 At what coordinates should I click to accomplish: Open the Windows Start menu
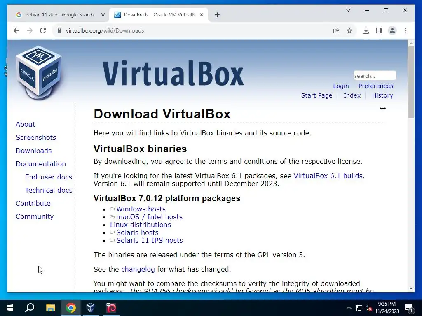point(10,308)
